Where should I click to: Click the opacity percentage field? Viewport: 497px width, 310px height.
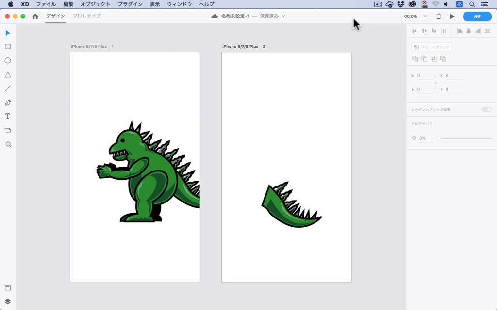click(426, 138)
